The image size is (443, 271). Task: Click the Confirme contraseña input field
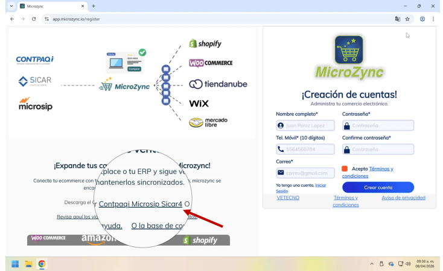378,149
